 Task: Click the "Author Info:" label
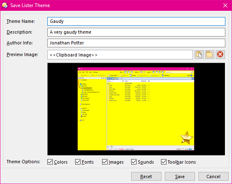[x=20, y=43]
